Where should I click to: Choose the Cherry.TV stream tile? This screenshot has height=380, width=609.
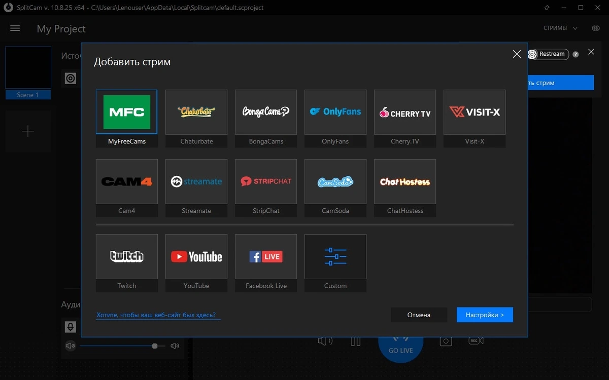coord(405,119)
